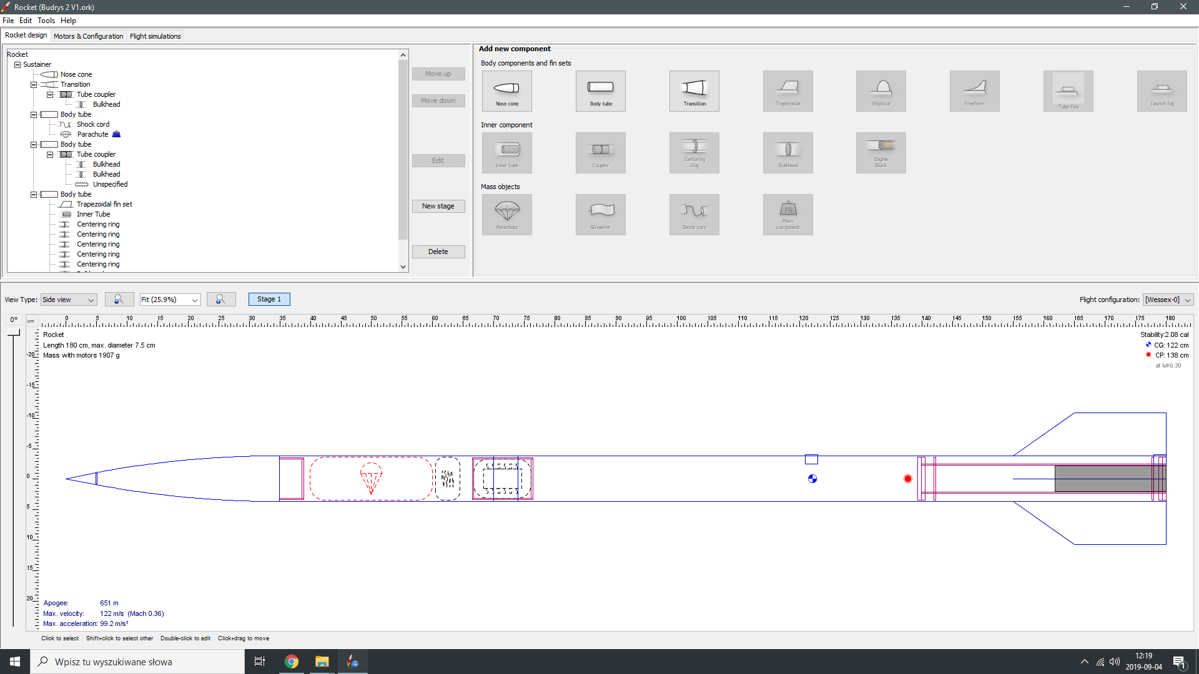Add a Nose cone component
This screenshot has height=674, width=1199.
click(506, 91)
